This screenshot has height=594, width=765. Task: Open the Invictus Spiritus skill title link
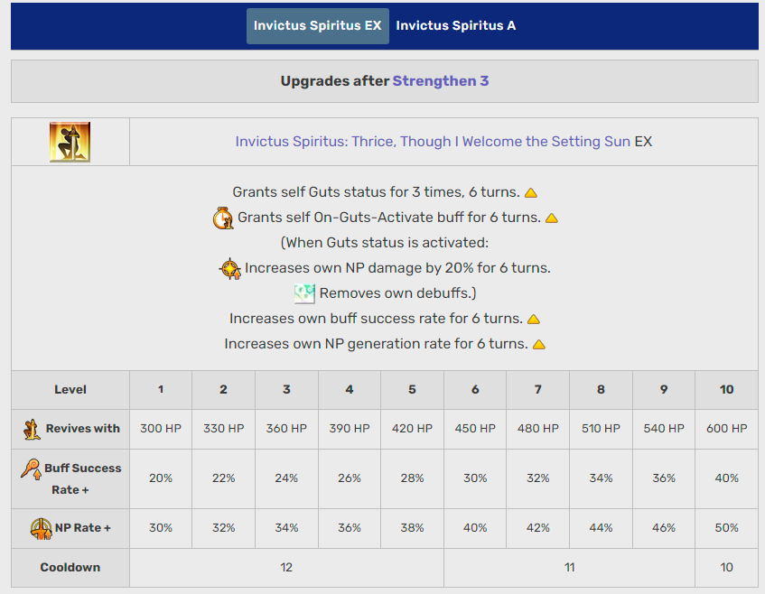click(433, 142)
